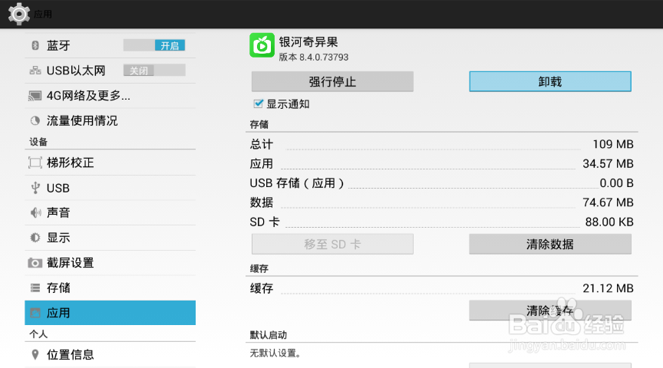Click the 卸载 uninstall button

[550, 81]
